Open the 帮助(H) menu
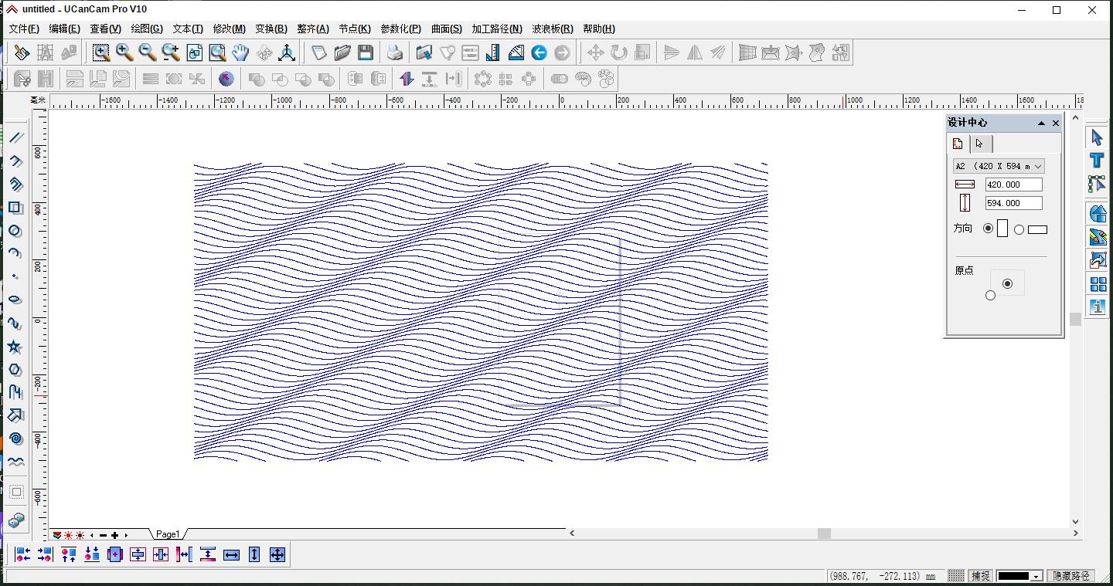 [x=599, y=29]
